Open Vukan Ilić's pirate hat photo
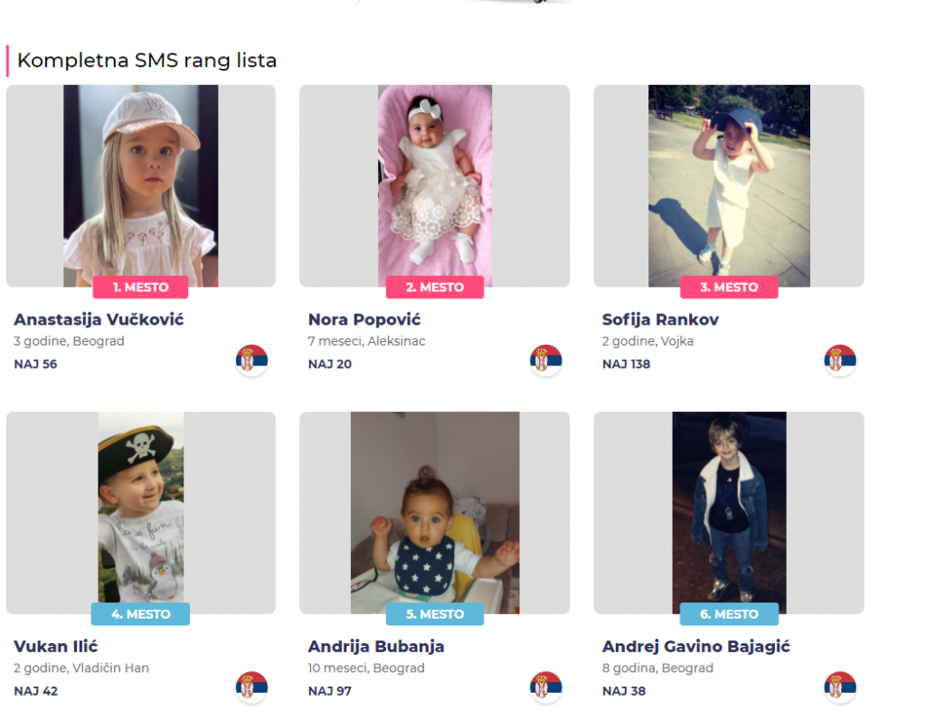 (140, 512)
